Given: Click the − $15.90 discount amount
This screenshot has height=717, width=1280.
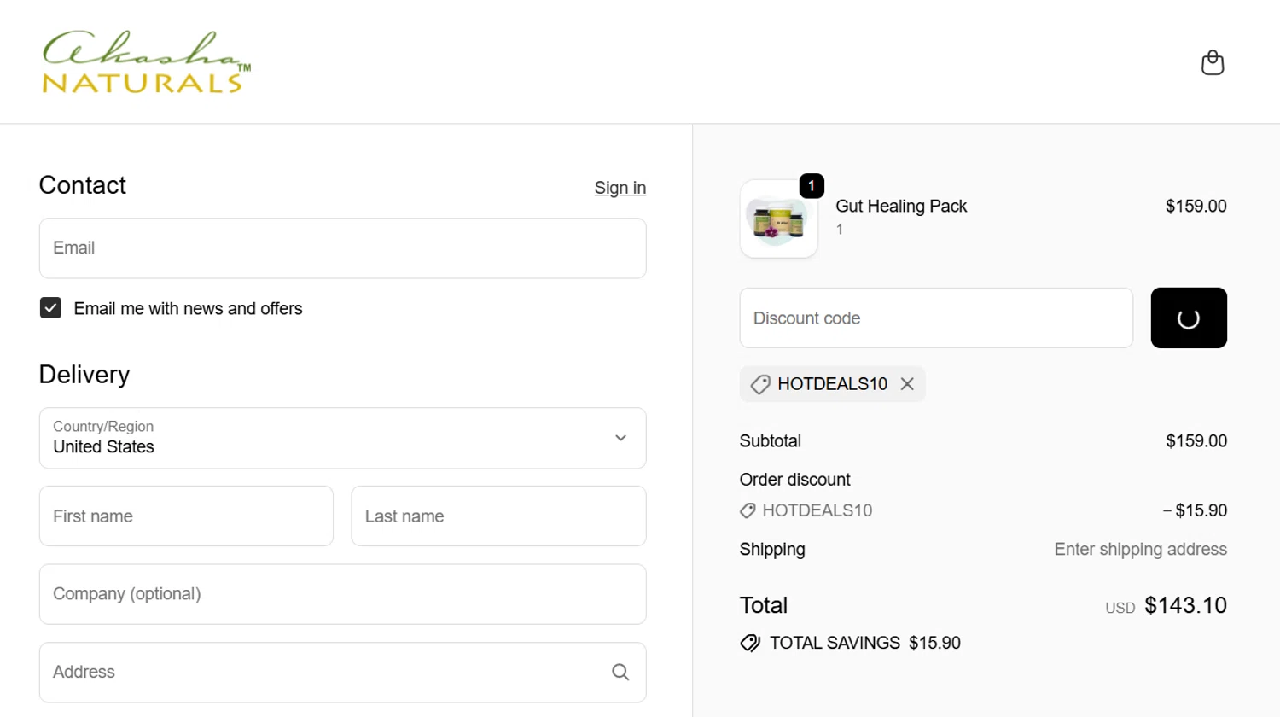Looking at the screenshot, I should click(1195, 510).
